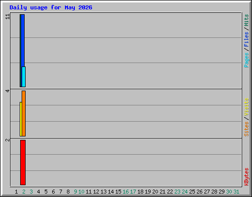The height and width of the screenshot is (197, 252).
Task: Click the yellow Visits bar for day 2
Action: tap(21, 119)
